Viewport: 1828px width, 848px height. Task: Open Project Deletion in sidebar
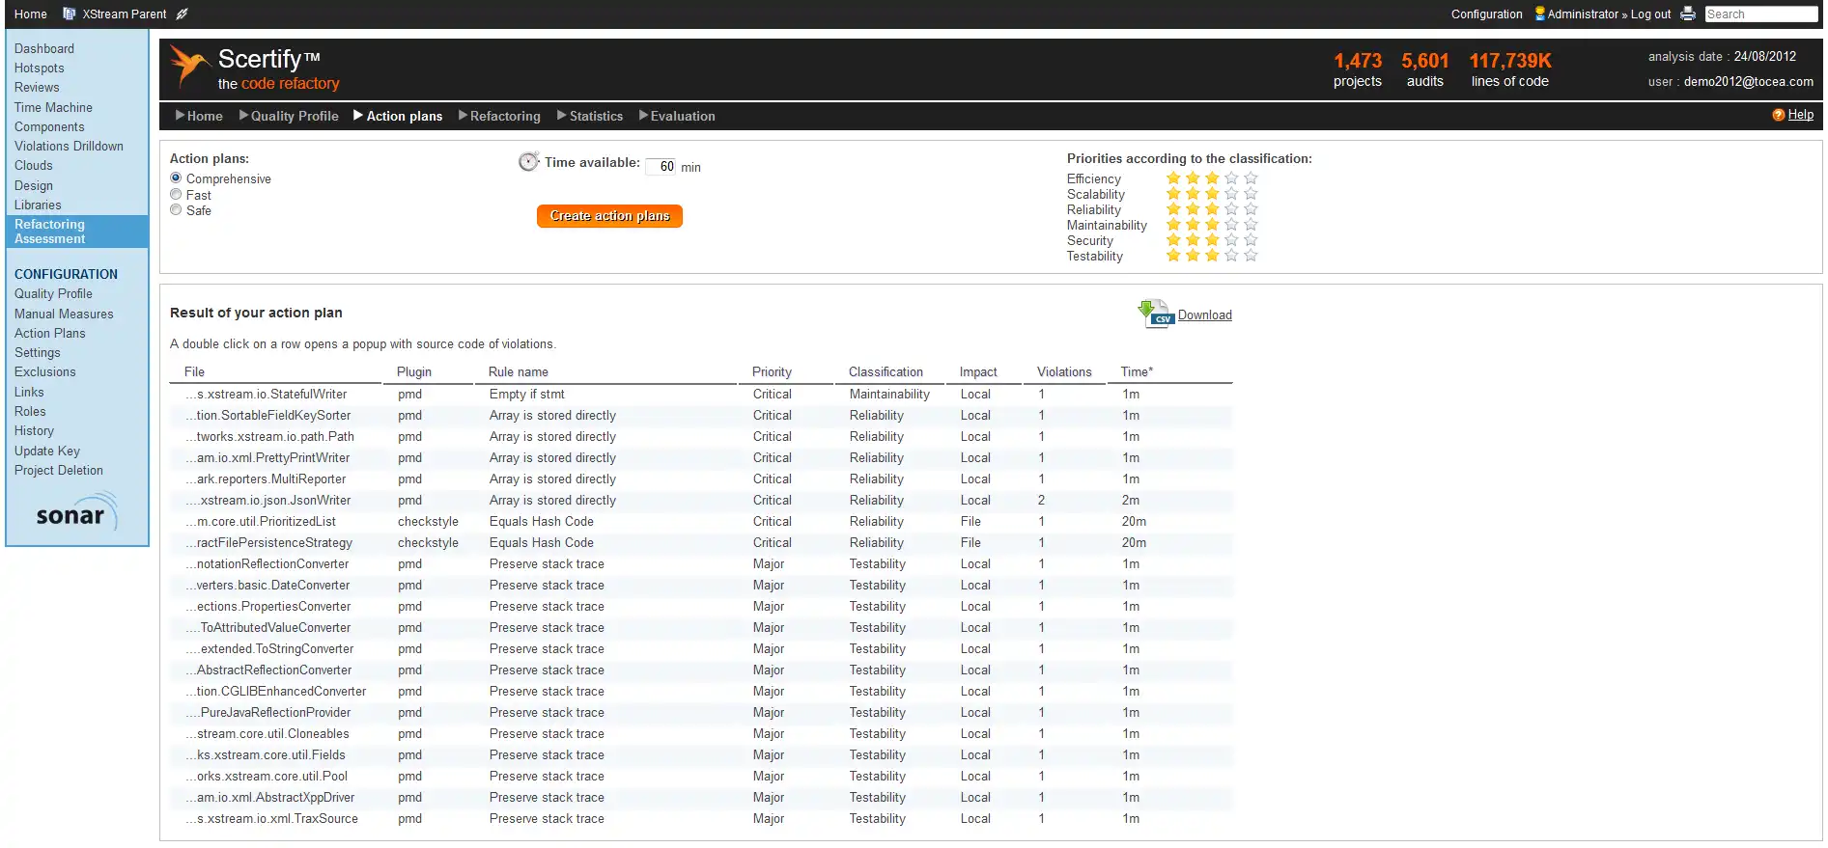[x=58, y=471]
